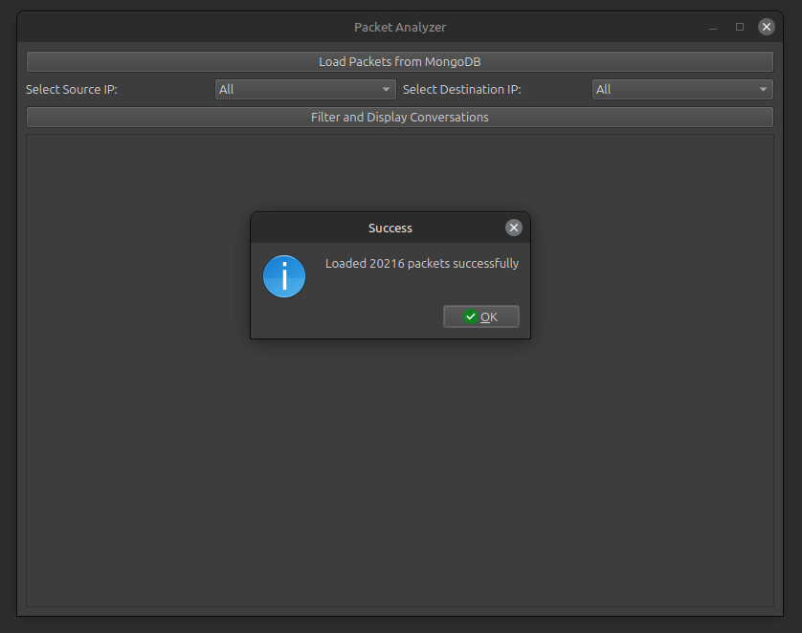Viewport: 802px width, 633px height.
Task: Dismiss the dialog with the OK button
Action: [x=480, y=316]
